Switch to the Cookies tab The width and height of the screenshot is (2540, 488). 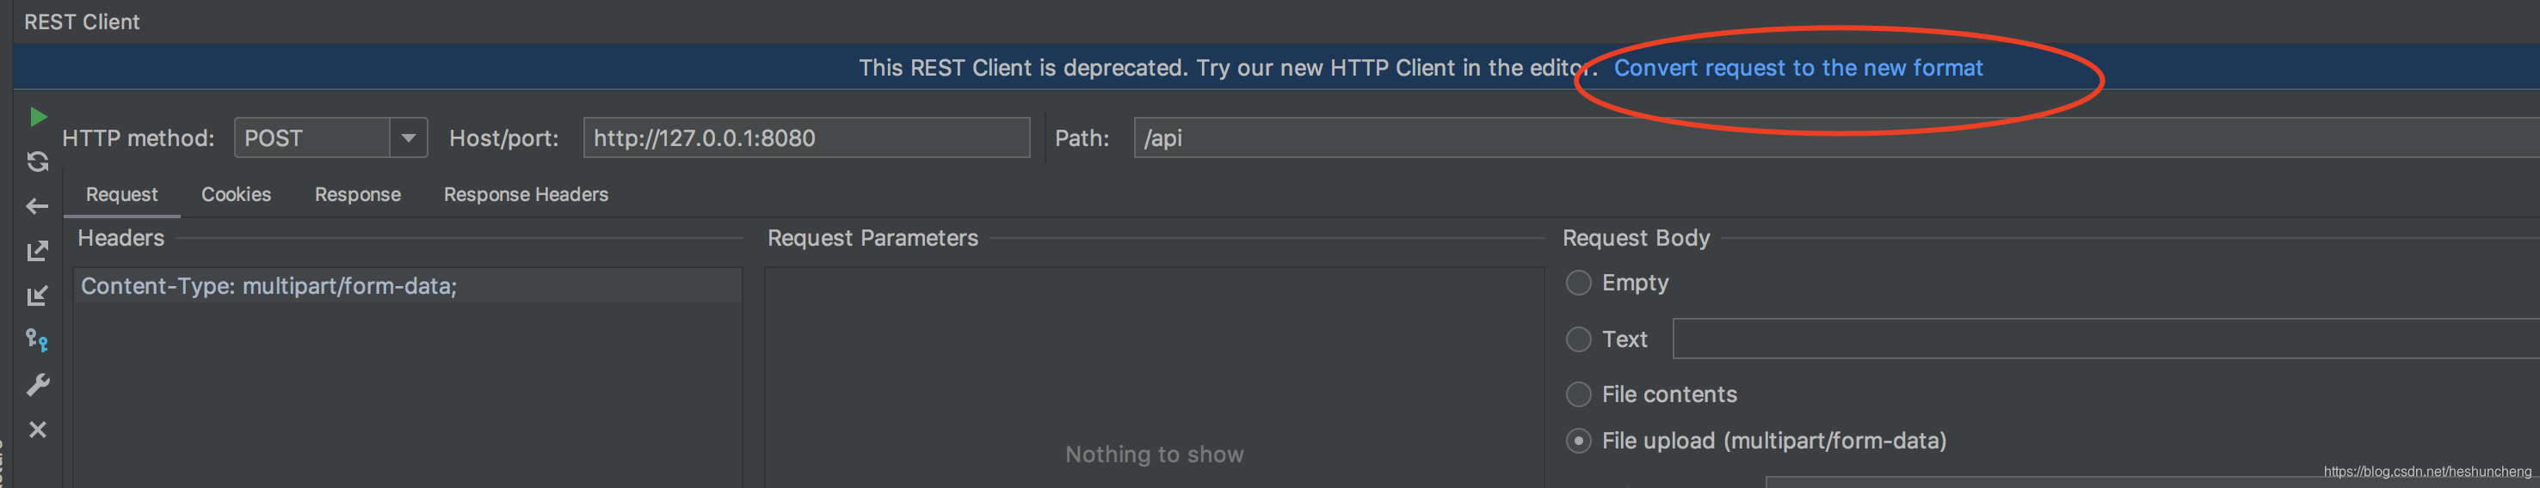(236, 195)
